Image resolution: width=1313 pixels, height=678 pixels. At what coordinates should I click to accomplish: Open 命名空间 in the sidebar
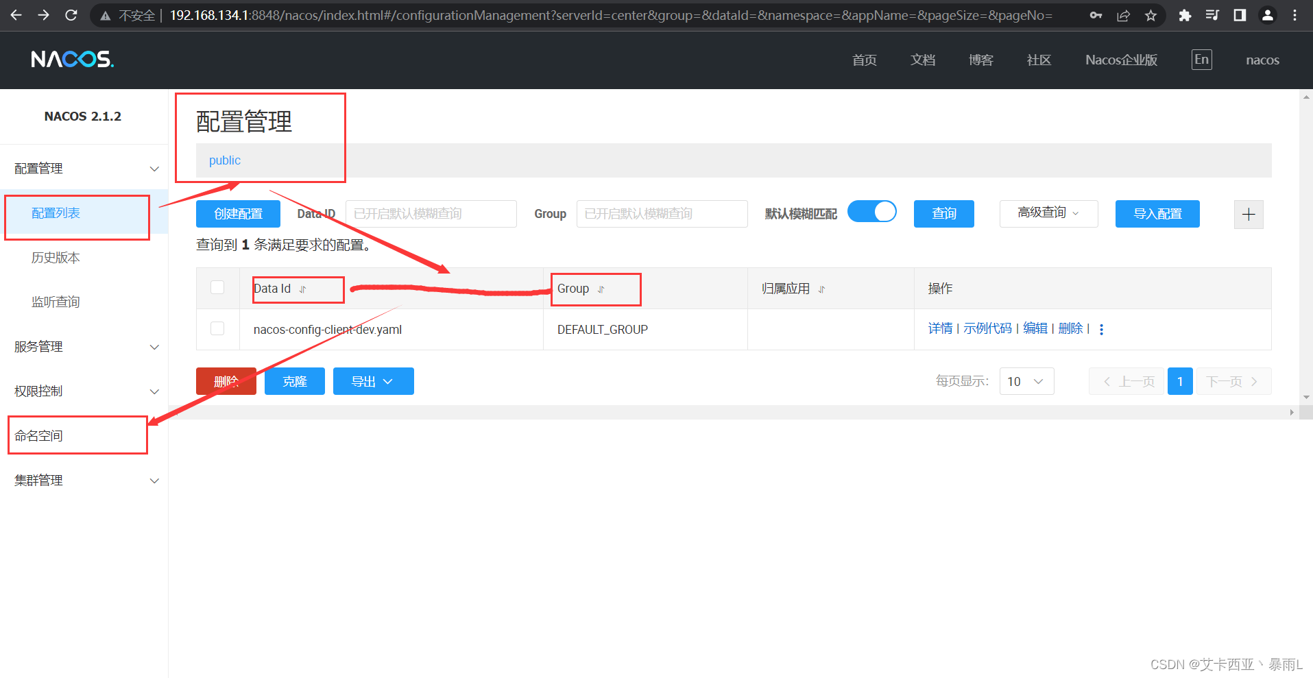(x=38, y=436)
